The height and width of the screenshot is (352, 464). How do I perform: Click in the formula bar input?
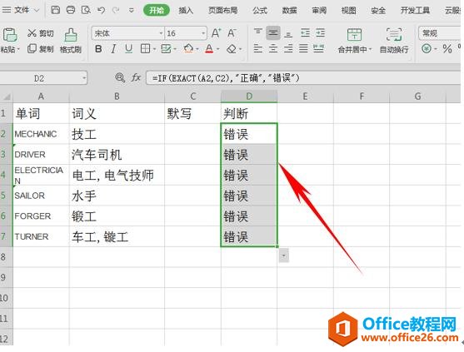(303, 78)
